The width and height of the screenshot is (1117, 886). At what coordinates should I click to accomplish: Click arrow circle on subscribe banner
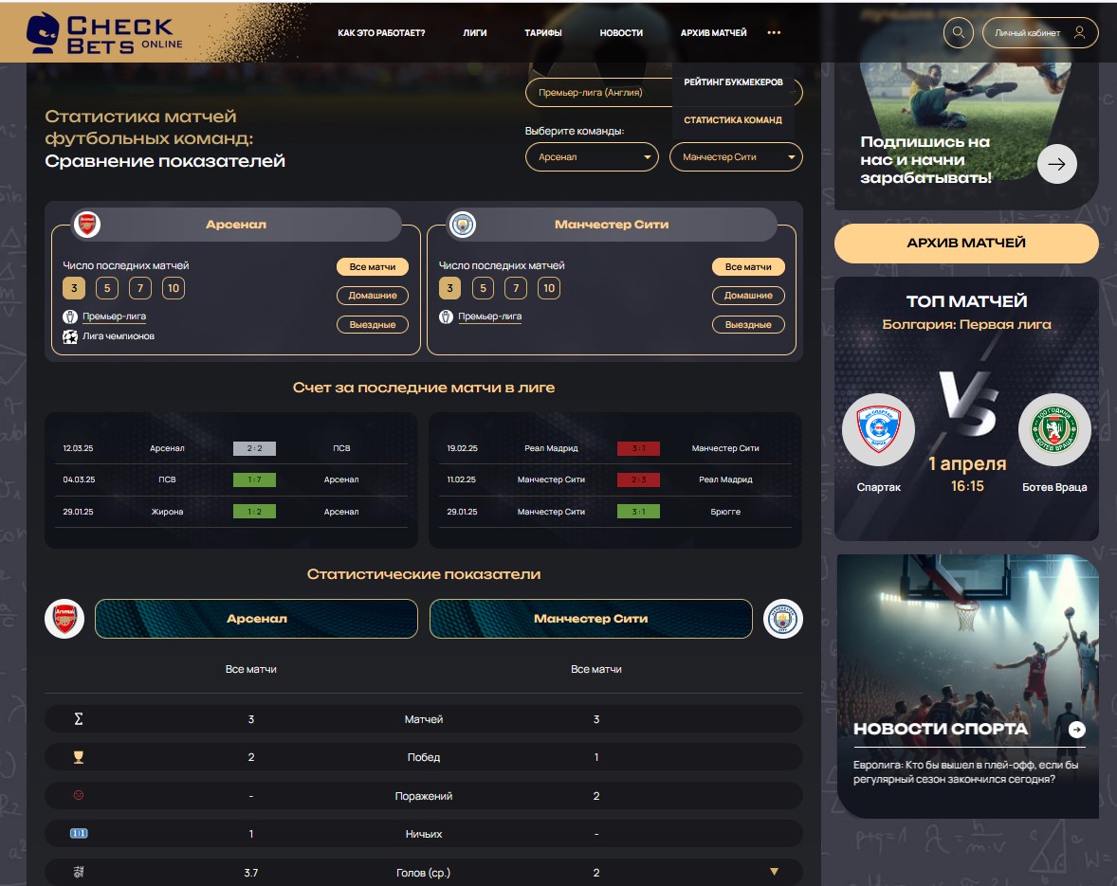(x=1057, y=164)
